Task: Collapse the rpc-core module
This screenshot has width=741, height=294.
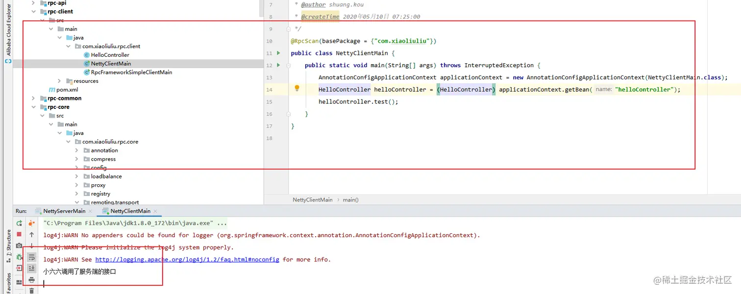Action: [x=33, y=107]
